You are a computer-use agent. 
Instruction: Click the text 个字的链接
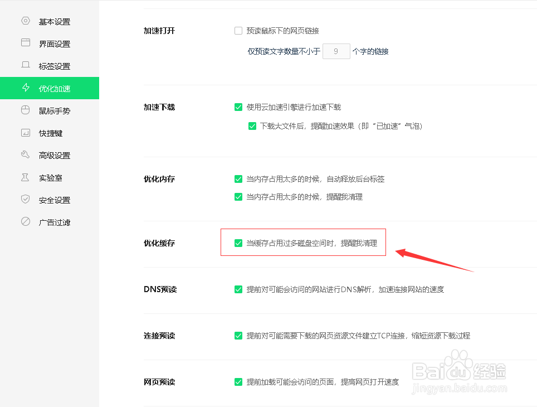pyautogui.click(x=370, y=51)
